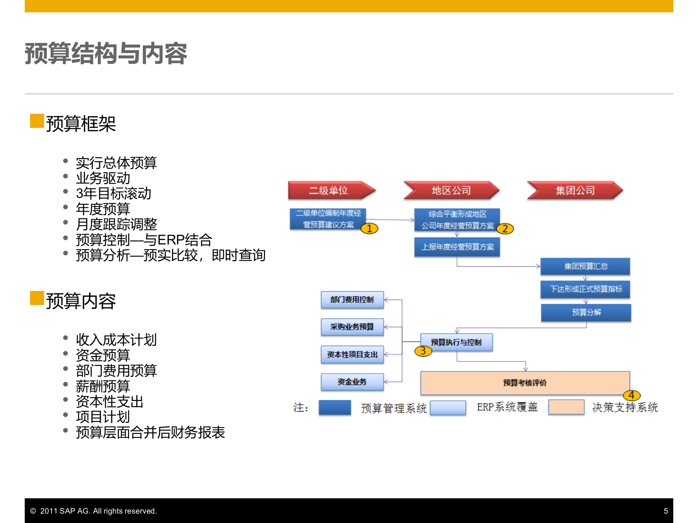Click the numbered badge 1 in the flowchart

pyautogui.click(x=369, y=228)
